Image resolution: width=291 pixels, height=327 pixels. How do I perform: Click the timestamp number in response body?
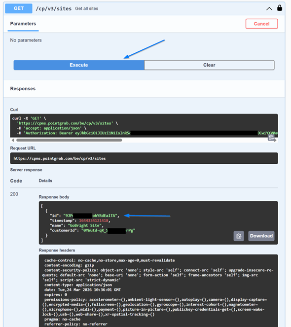pos(94,220)
